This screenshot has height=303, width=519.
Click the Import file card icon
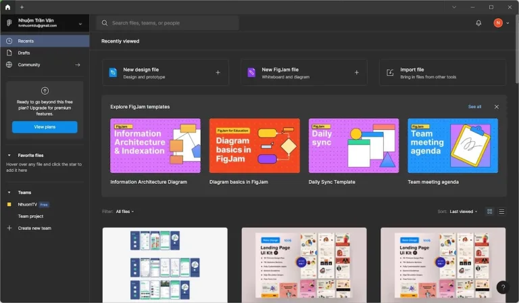390,72
